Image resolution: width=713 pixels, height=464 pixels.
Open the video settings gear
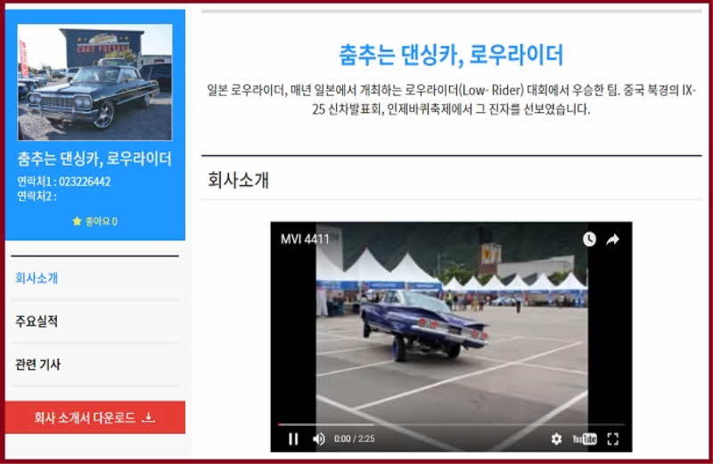tap(556, 438)
